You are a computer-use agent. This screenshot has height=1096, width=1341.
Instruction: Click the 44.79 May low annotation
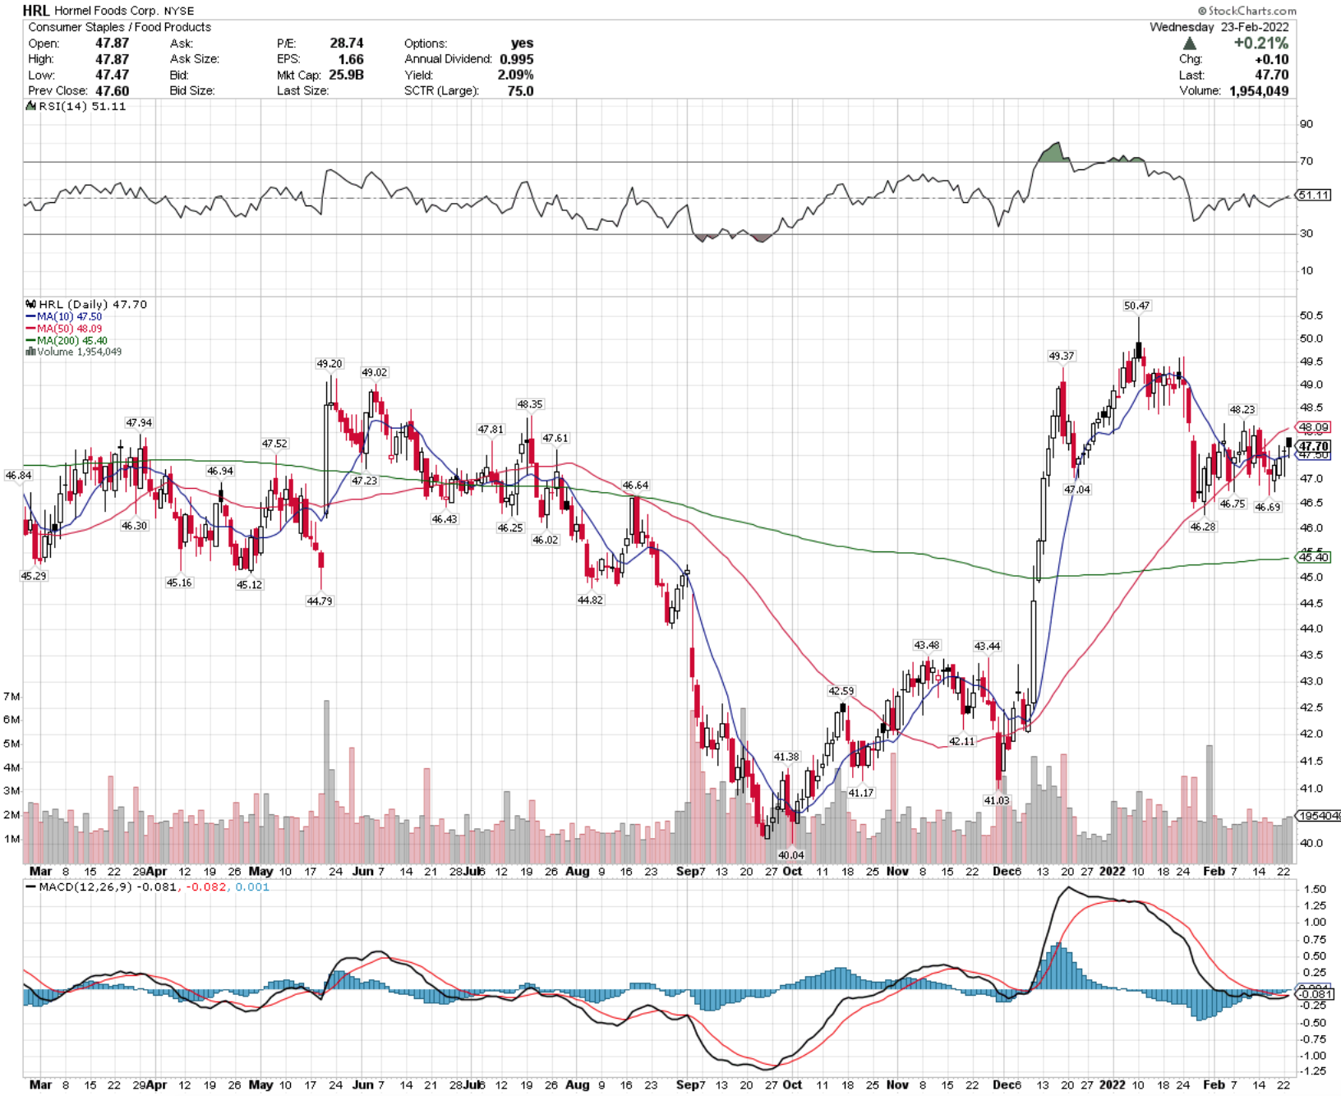(320, 601)
